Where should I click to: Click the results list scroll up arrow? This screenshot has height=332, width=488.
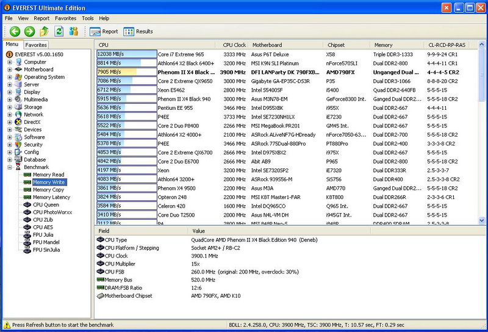tap(482, 44)
